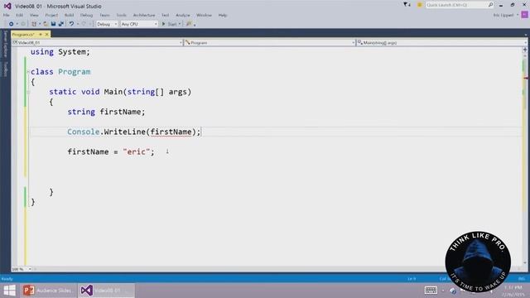Select the Program.cs document tab
Image resolution: width=530 pixels, height=298 pixels.
coord(23,35)
